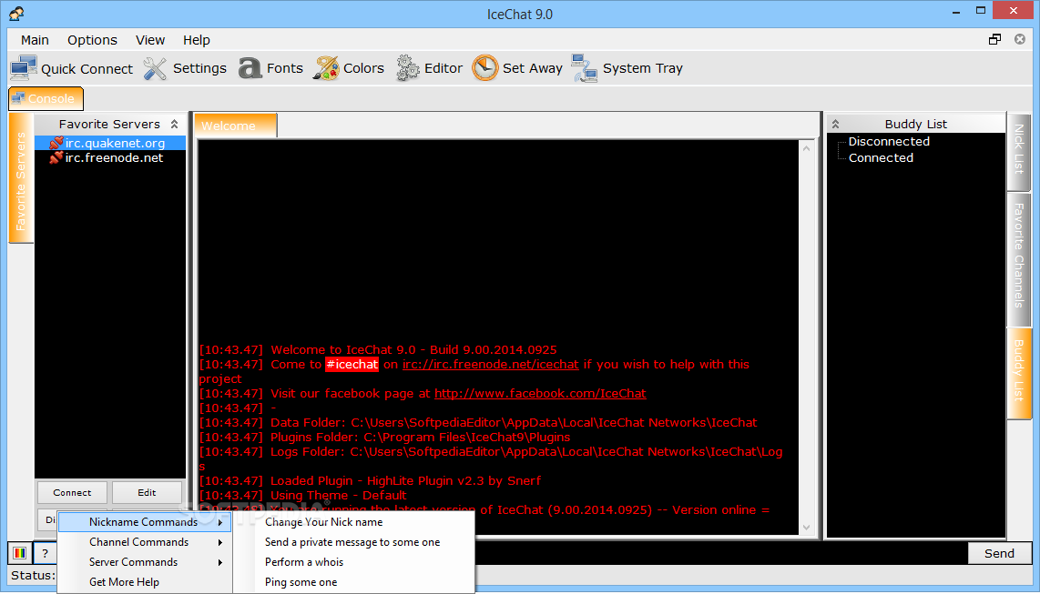Choose Send a private message to some one
This screenshot has height=594, width=1040.
pos(352,541)
